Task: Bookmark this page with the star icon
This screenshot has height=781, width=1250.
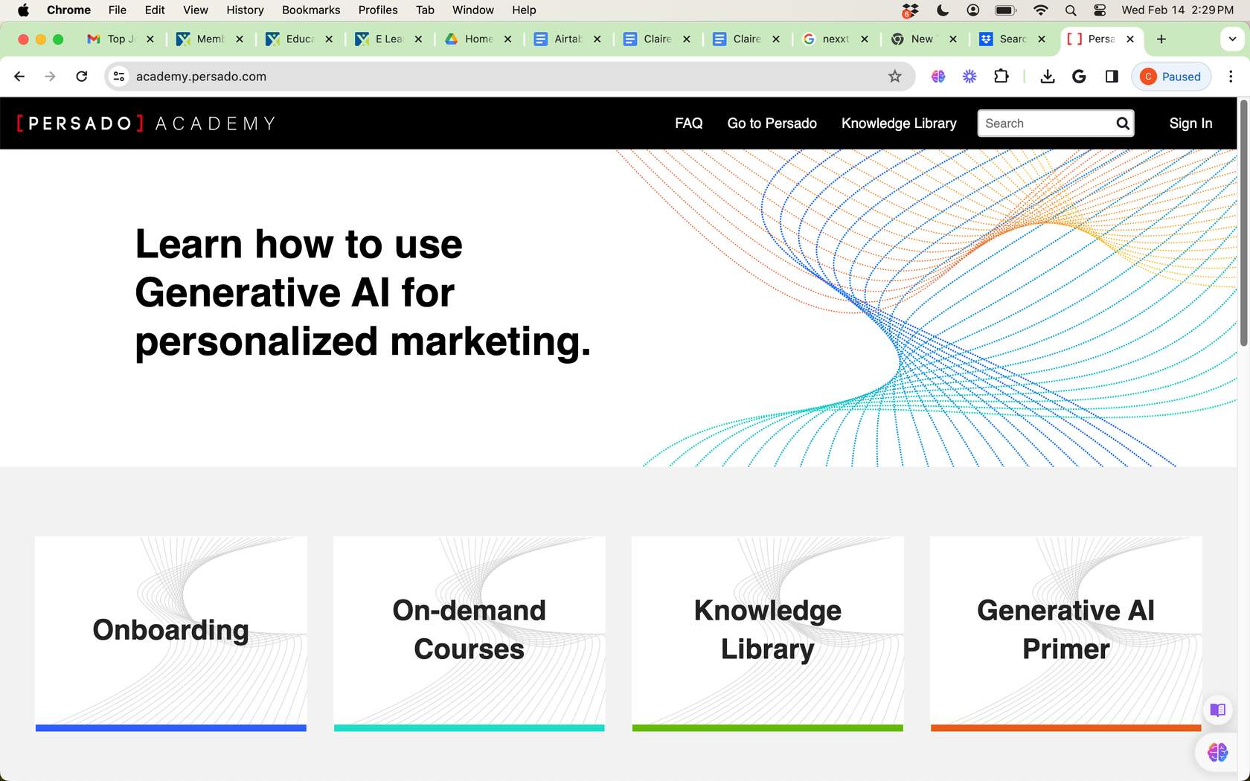Action: [894, 77]
